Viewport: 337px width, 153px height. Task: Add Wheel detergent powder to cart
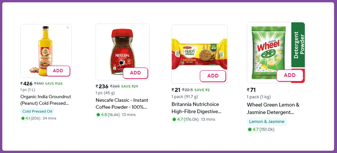pyautogui.click(x=290, y=75)
